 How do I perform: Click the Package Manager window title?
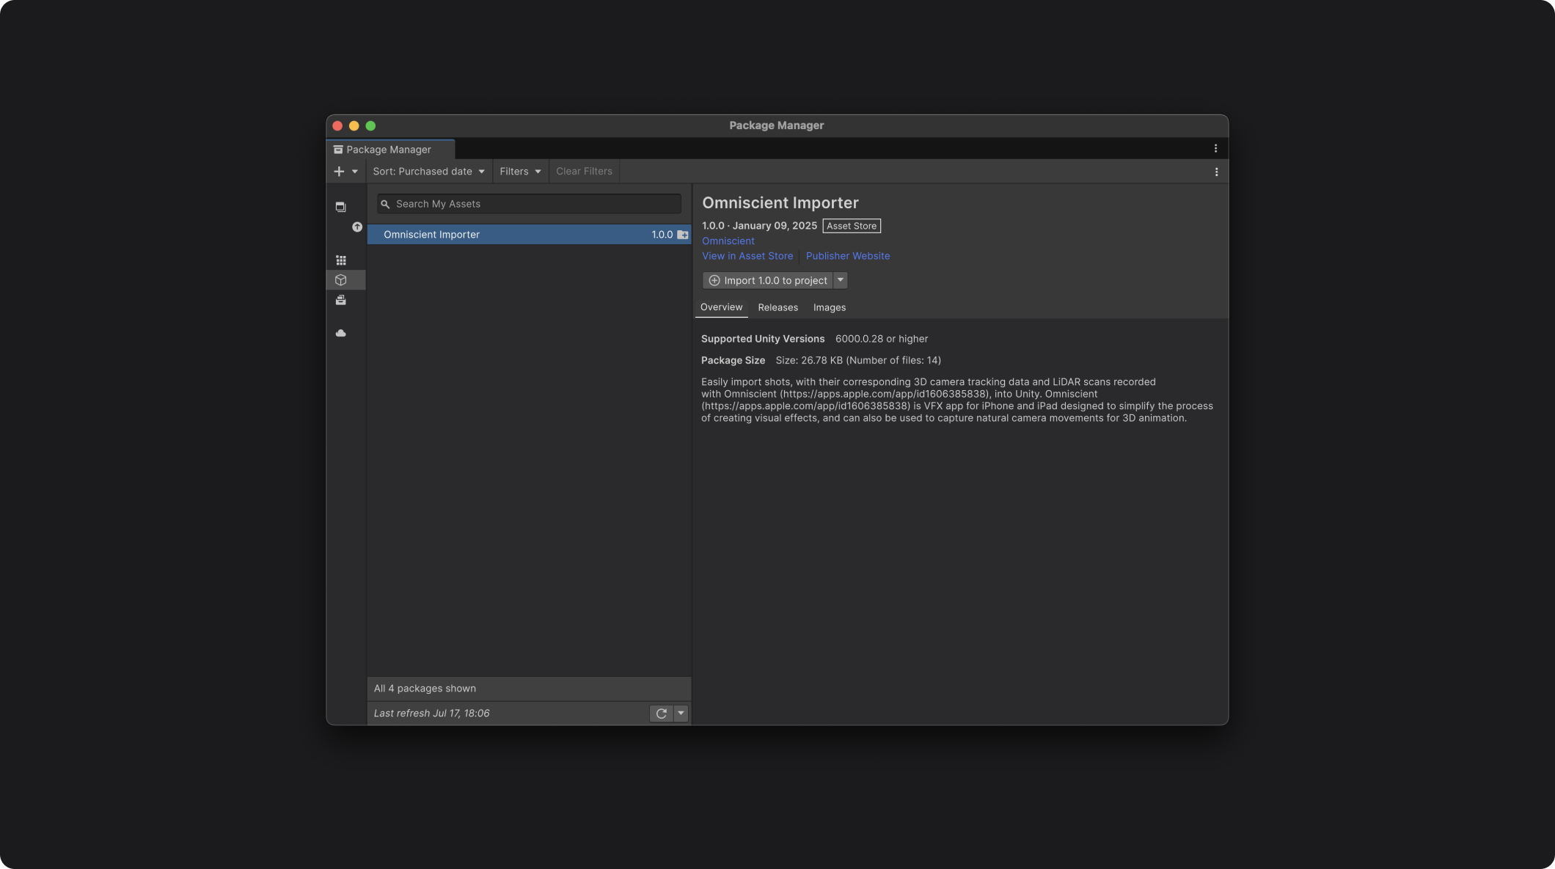[x=777, y=125]
